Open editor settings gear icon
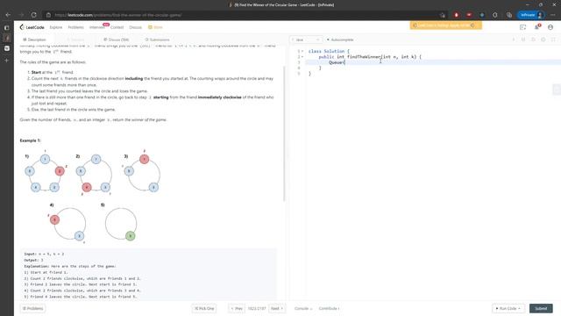Image resolution: width=561 pixels, height=316 pixels. (x=543, y=39)
